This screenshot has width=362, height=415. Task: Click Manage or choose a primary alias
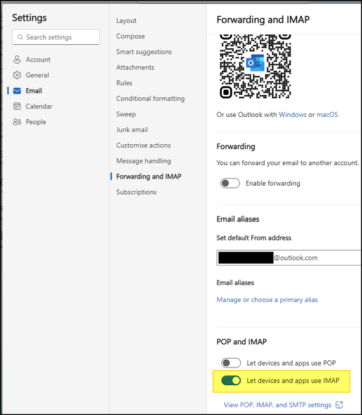click(267, 300)
